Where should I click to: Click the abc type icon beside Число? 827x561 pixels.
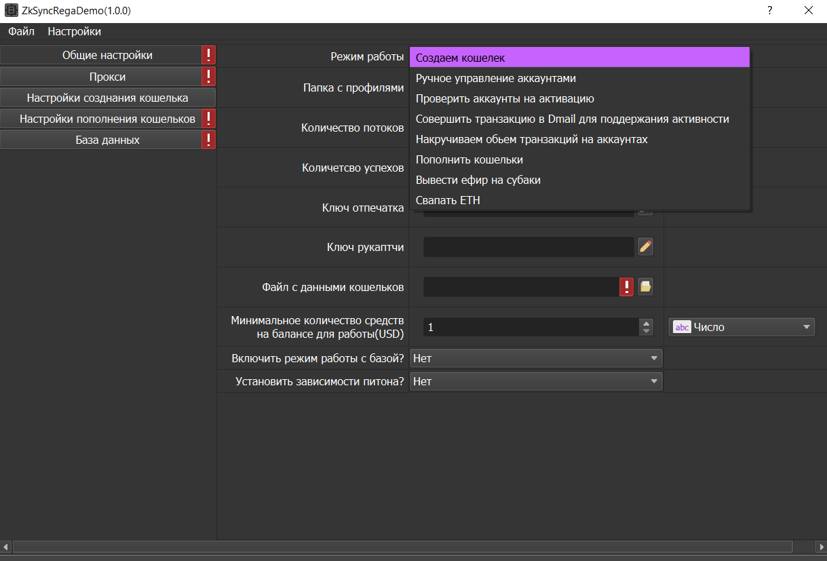click(x=682, y=327)
